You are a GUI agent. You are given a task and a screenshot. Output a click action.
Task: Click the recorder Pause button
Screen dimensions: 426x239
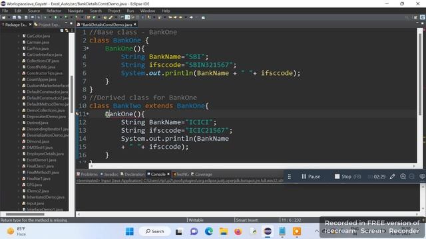click(x=311, y=177)
